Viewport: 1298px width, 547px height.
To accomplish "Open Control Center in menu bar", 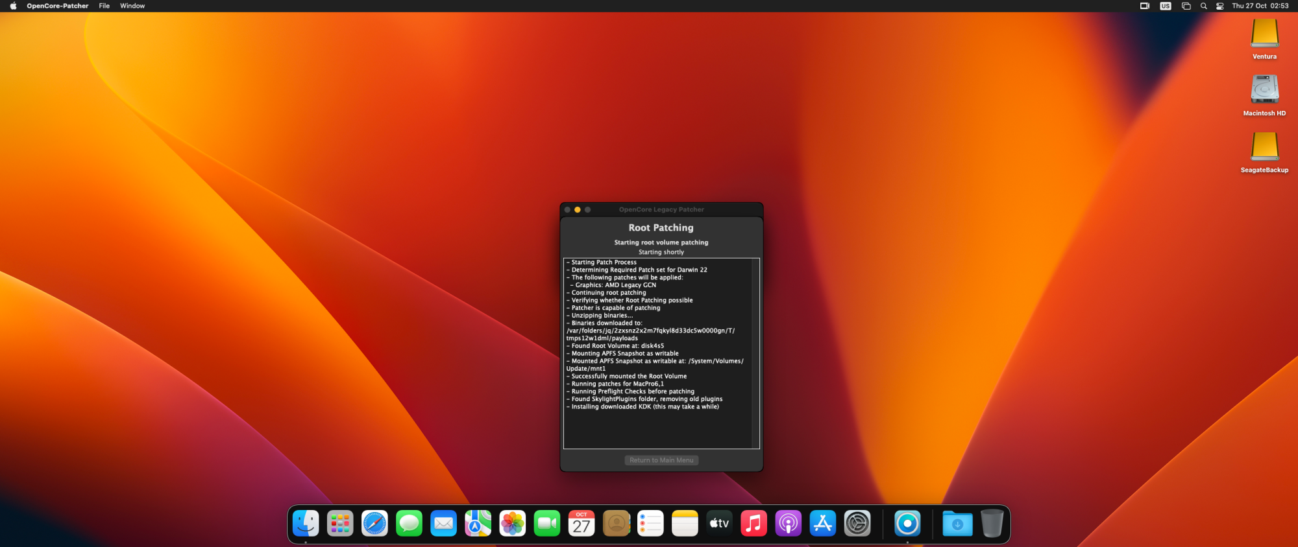I will [1219, 6].
